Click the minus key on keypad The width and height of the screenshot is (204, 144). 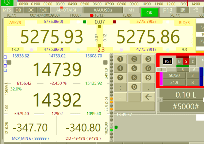pos(120,97)
